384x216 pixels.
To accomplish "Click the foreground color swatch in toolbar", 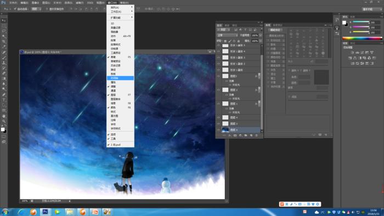I will pos(3,129).
